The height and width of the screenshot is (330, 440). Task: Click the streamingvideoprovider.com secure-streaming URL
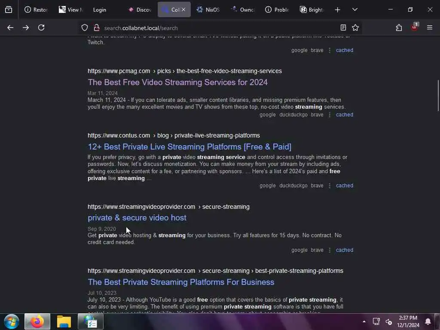[168, 207]
